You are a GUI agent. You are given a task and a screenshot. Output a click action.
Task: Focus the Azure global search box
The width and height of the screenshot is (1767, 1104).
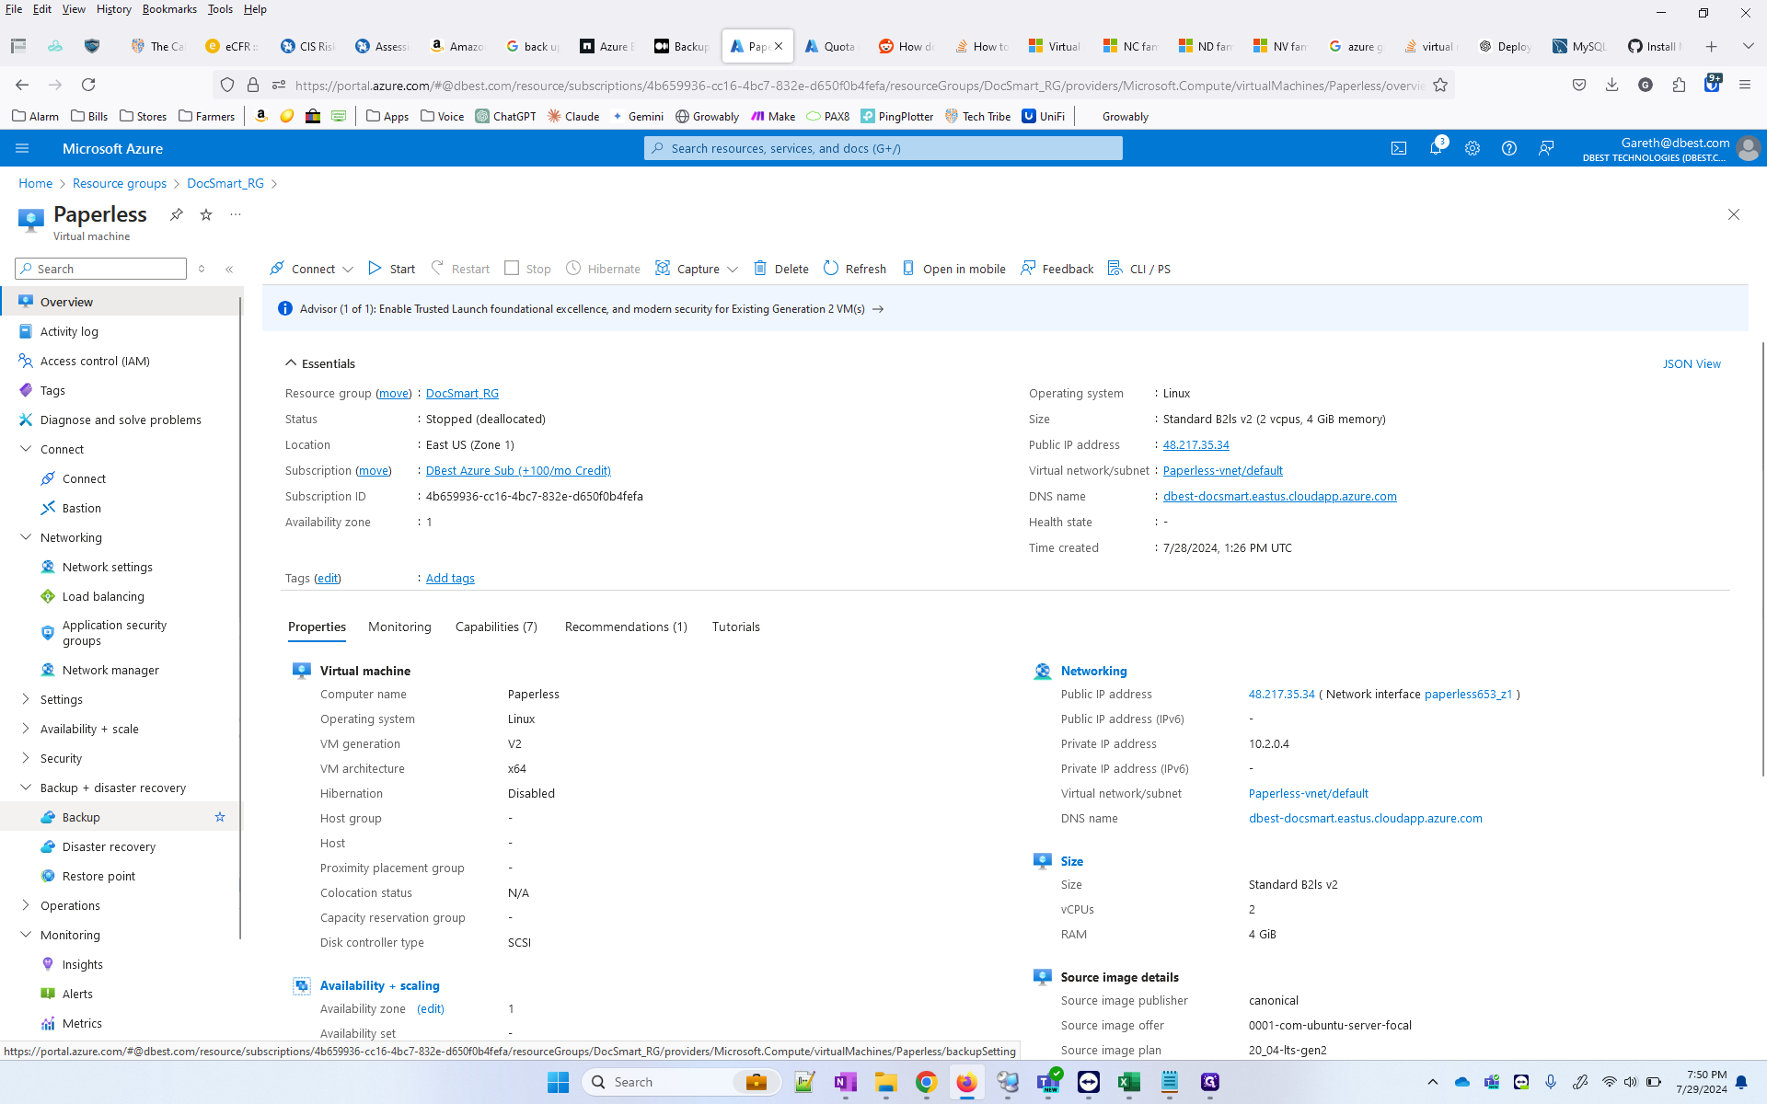(x=883, y=148)
